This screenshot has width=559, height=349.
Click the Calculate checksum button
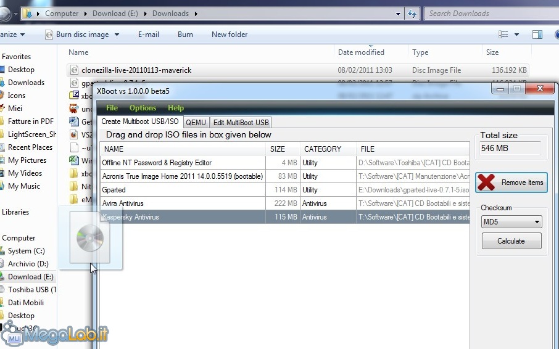pyautogui.click(x=511, y=241)
